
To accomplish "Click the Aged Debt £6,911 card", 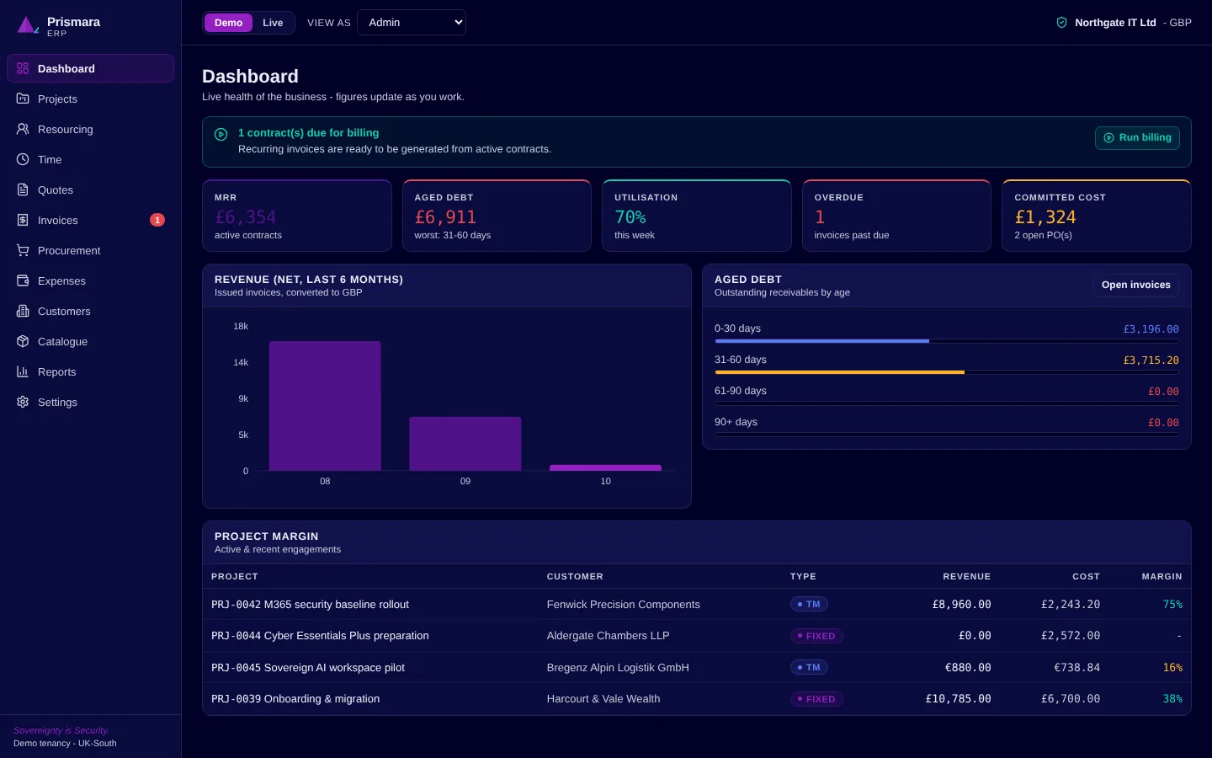I will [497, 216].
